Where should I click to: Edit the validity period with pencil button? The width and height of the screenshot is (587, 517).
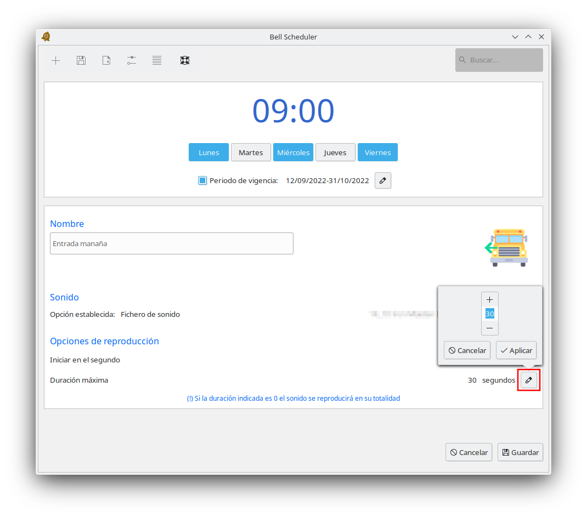pyautogui.click(x=383, y=180)
